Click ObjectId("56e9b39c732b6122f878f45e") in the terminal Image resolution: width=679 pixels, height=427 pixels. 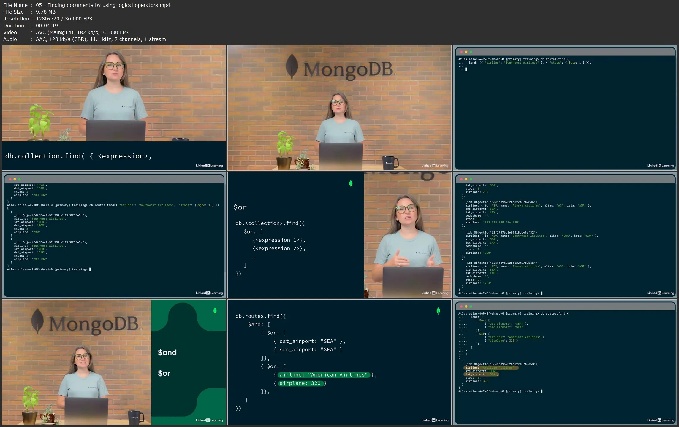pos(55,242)
